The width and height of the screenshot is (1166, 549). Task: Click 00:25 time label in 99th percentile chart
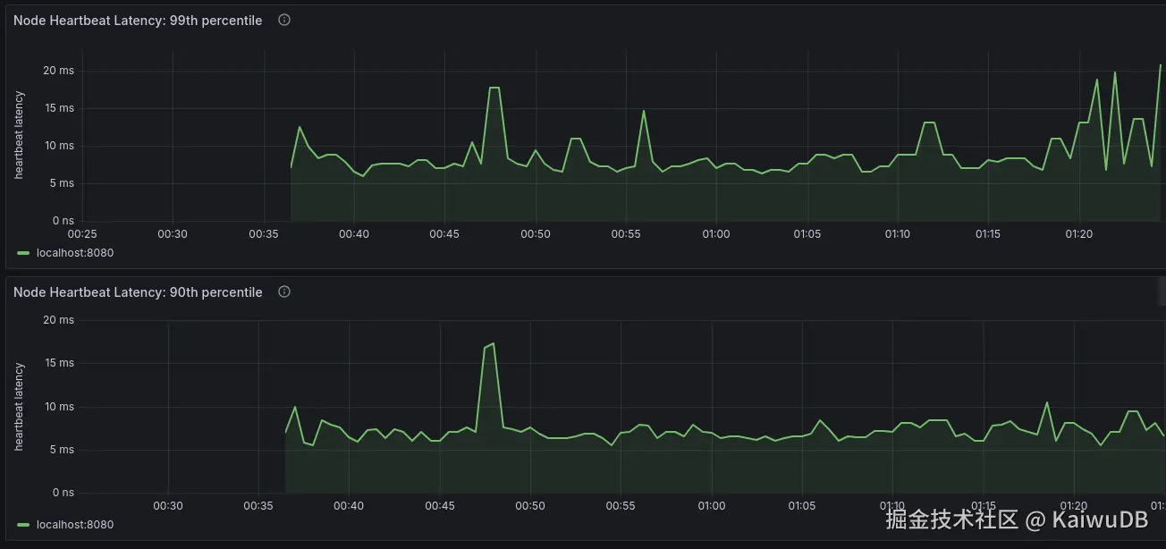coord(82,234)
